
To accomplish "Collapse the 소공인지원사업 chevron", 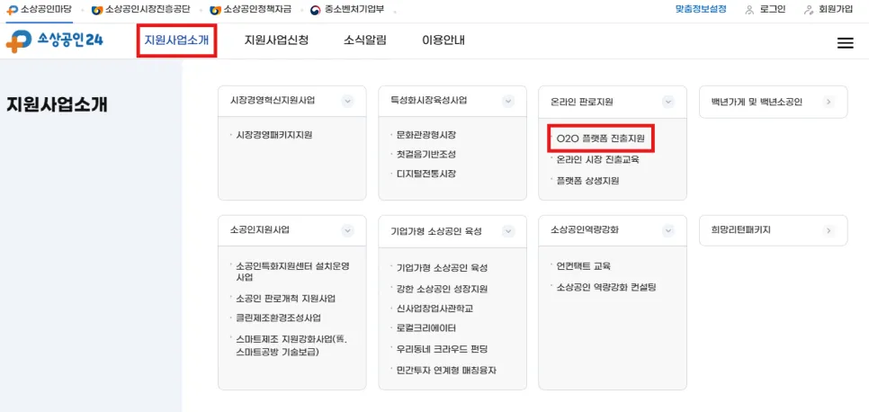I will tap(347, 230).
